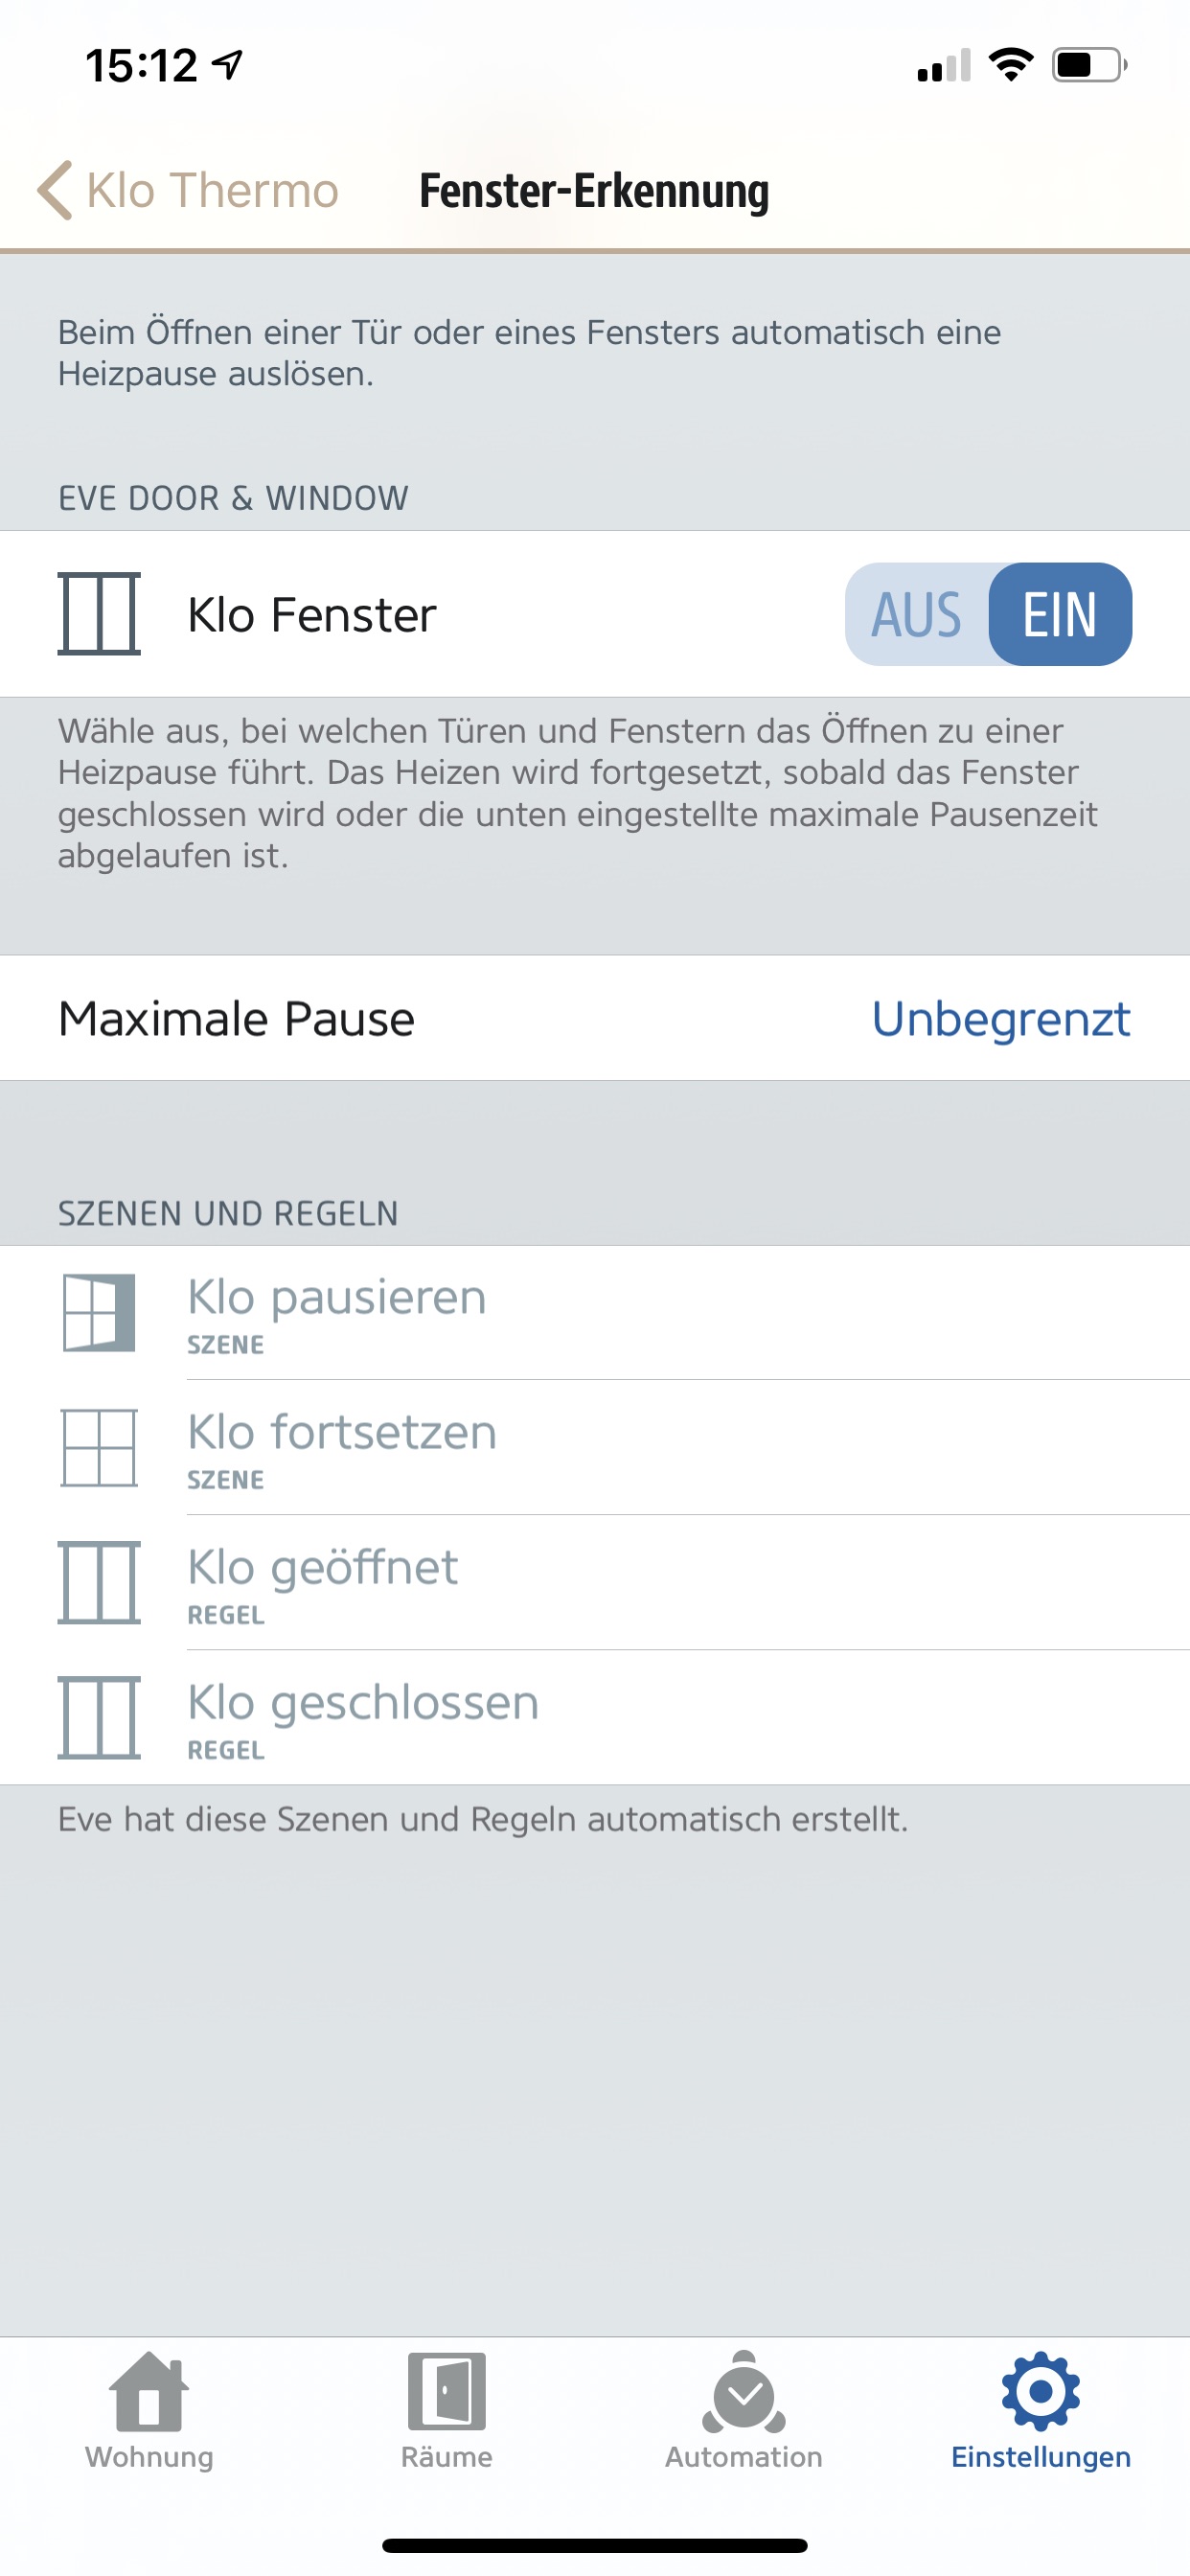Viewport: 1190px width, 2576px height.
Task: Tap the Klo Fenster window icon
Action: click(99, 613)
